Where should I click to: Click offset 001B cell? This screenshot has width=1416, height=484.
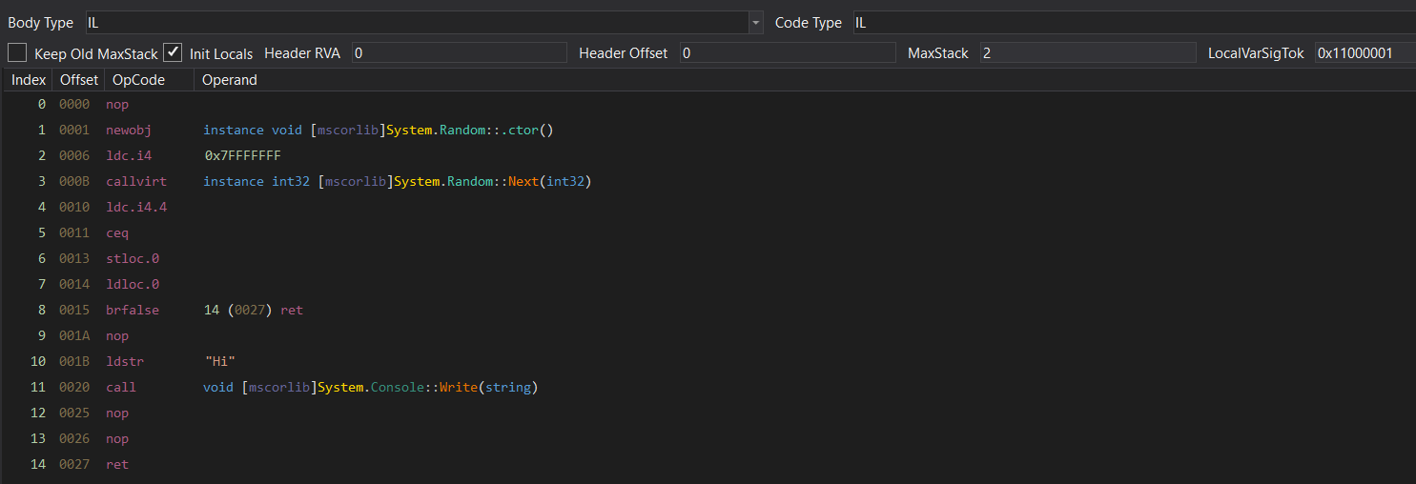(74, 361)
